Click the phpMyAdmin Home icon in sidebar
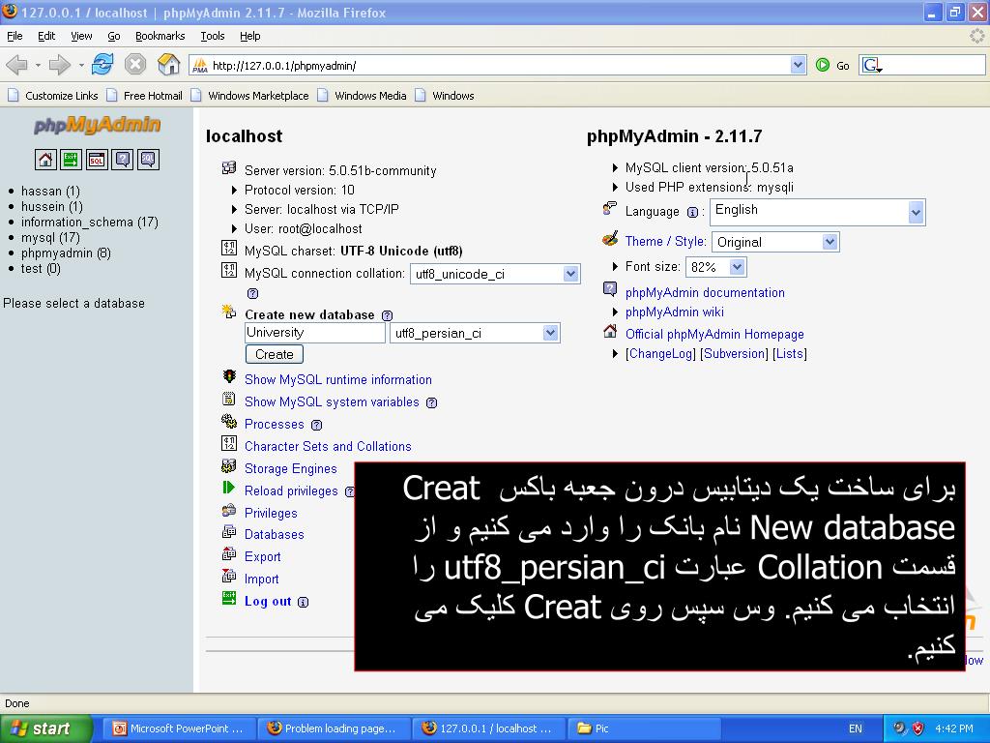The image size is (990, 743). coord(45,160)
